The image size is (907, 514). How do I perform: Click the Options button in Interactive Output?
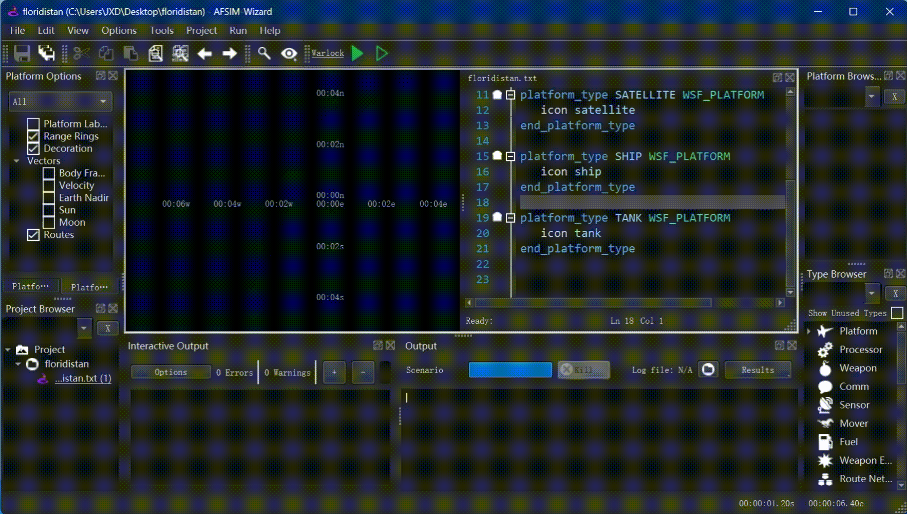coord(171,372)
